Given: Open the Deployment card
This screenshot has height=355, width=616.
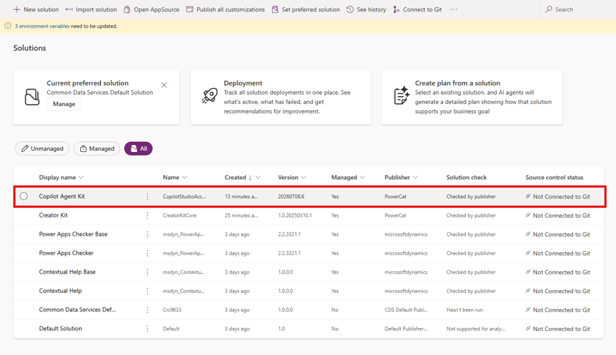Looking at the screenshot, I should 281,97.
